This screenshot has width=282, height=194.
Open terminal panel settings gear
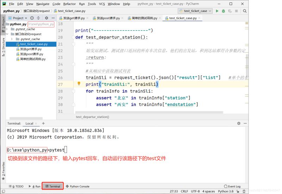[239, 124]
